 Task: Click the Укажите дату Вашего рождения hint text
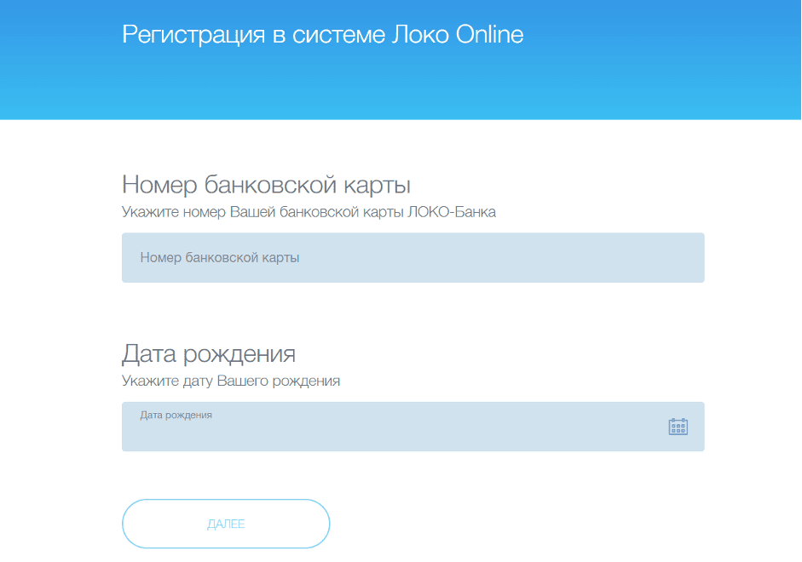(x=231, y=381)
